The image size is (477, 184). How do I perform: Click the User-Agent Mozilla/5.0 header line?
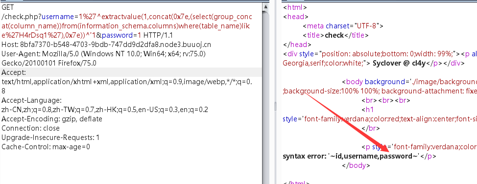click(104, 54)
